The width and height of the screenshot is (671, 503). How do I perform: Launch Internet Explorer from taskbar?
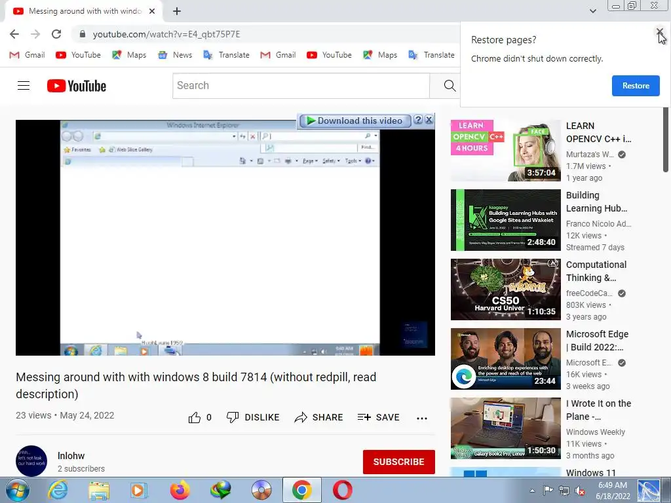[58, 490]
